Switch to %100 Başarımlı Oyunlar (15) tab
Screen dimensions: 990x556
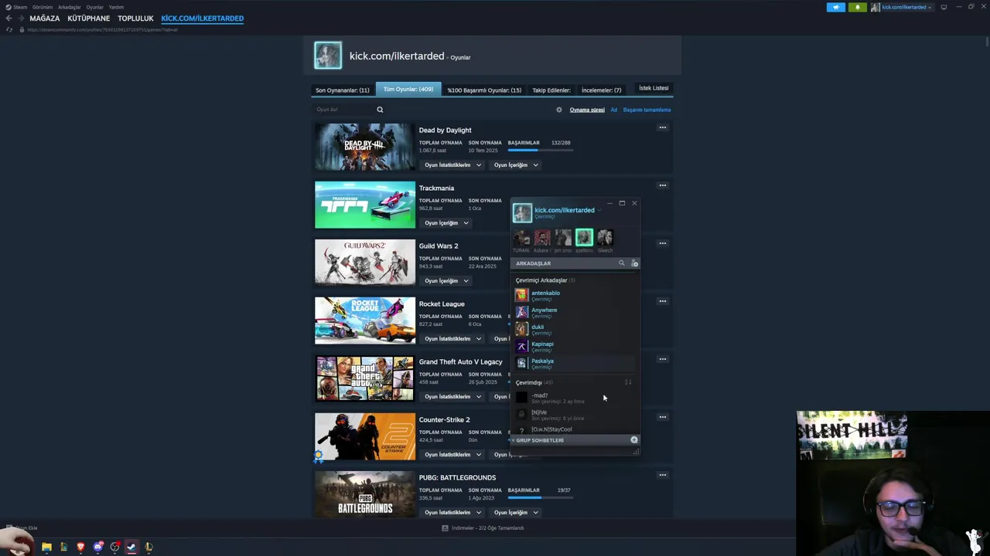point(484,90)
